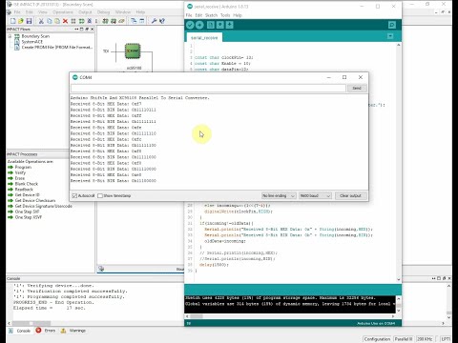458x343 pixels.
Task: Open the 9600 baud dropdown
Action: (315, 195)
